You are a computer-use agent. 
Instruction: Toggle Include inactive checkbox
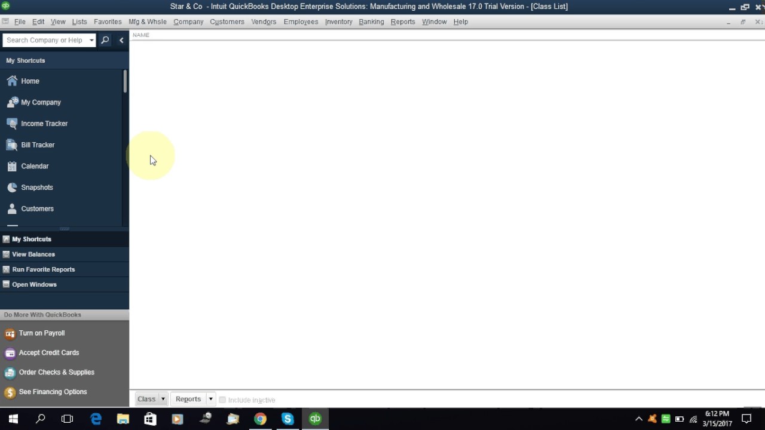222,400
